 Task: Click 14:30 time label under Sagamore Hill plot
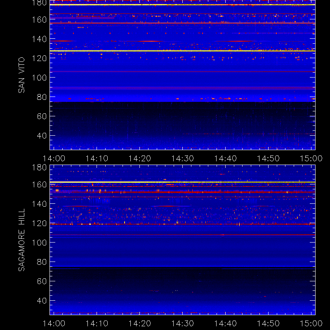pos(182,323)
